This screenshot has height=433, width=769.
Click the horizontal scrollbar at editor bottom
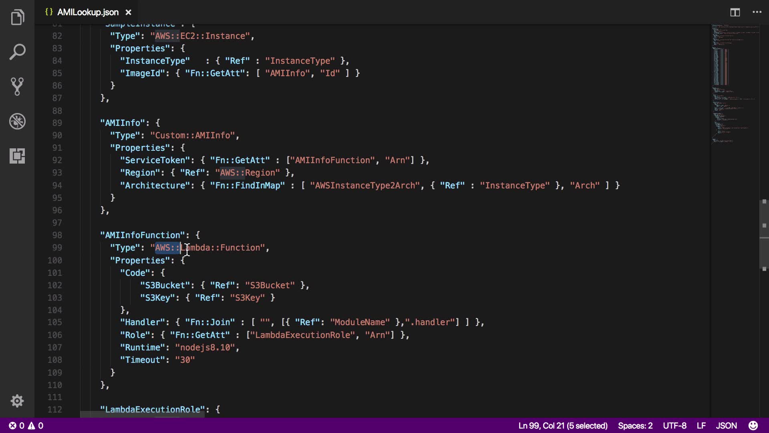coord(142,414)
